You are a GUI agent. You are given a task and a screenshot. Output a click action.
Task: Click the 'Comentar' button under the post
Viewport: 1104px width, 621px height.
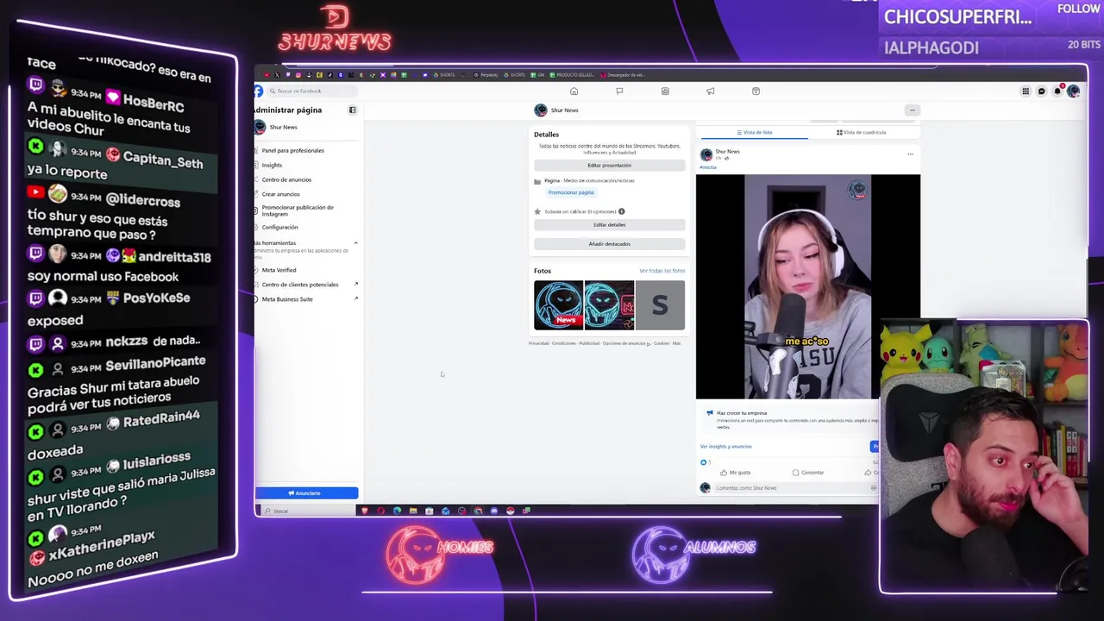[808, 472]
